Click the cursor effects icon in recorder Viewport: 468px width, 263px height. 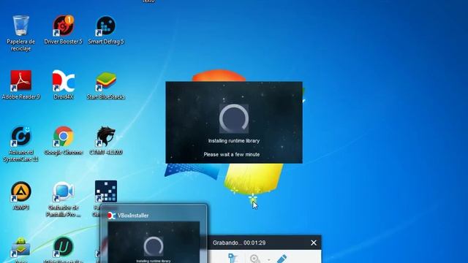coord(233,258)
